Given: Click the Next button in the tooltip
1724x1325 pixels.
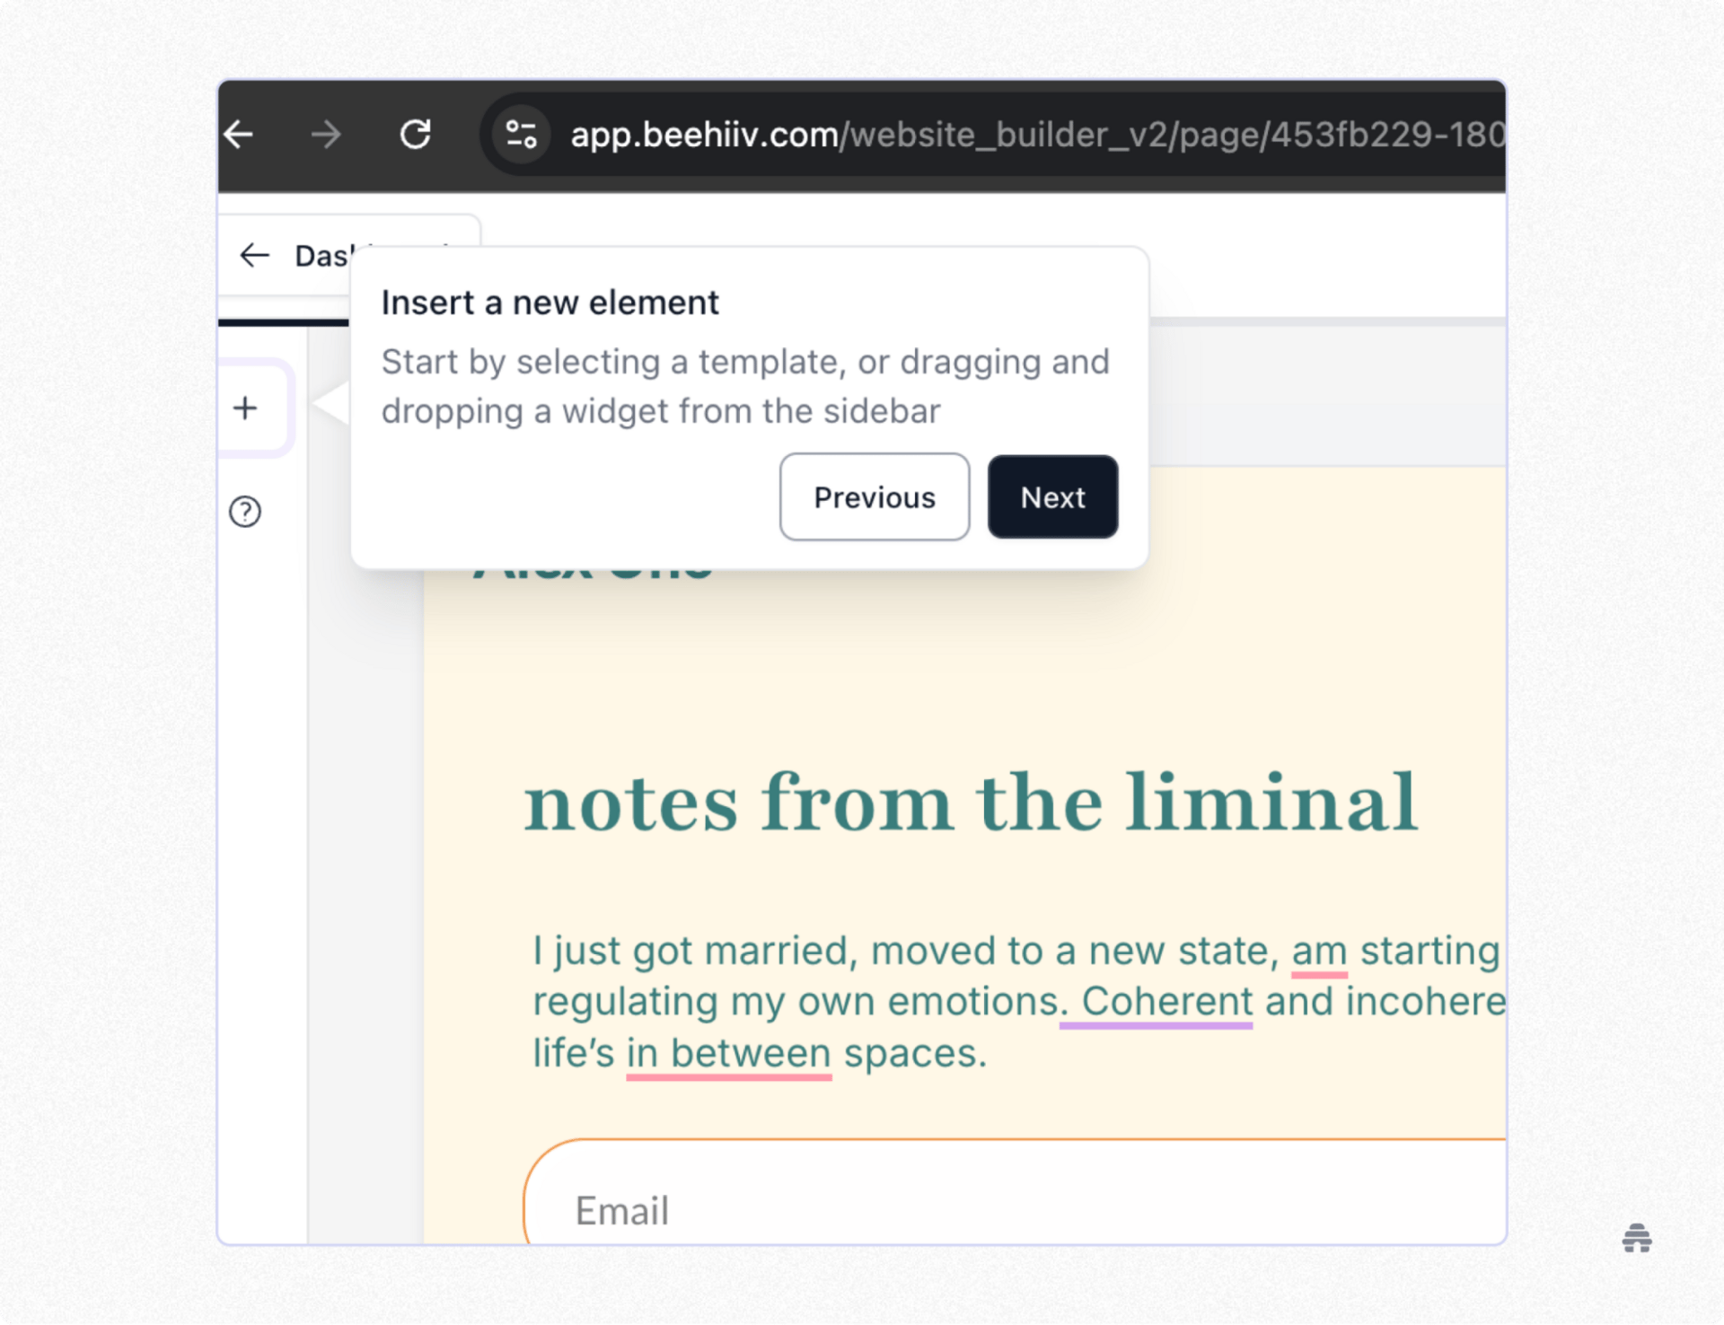Looking at the screenshot, I should click(1051, 497).
